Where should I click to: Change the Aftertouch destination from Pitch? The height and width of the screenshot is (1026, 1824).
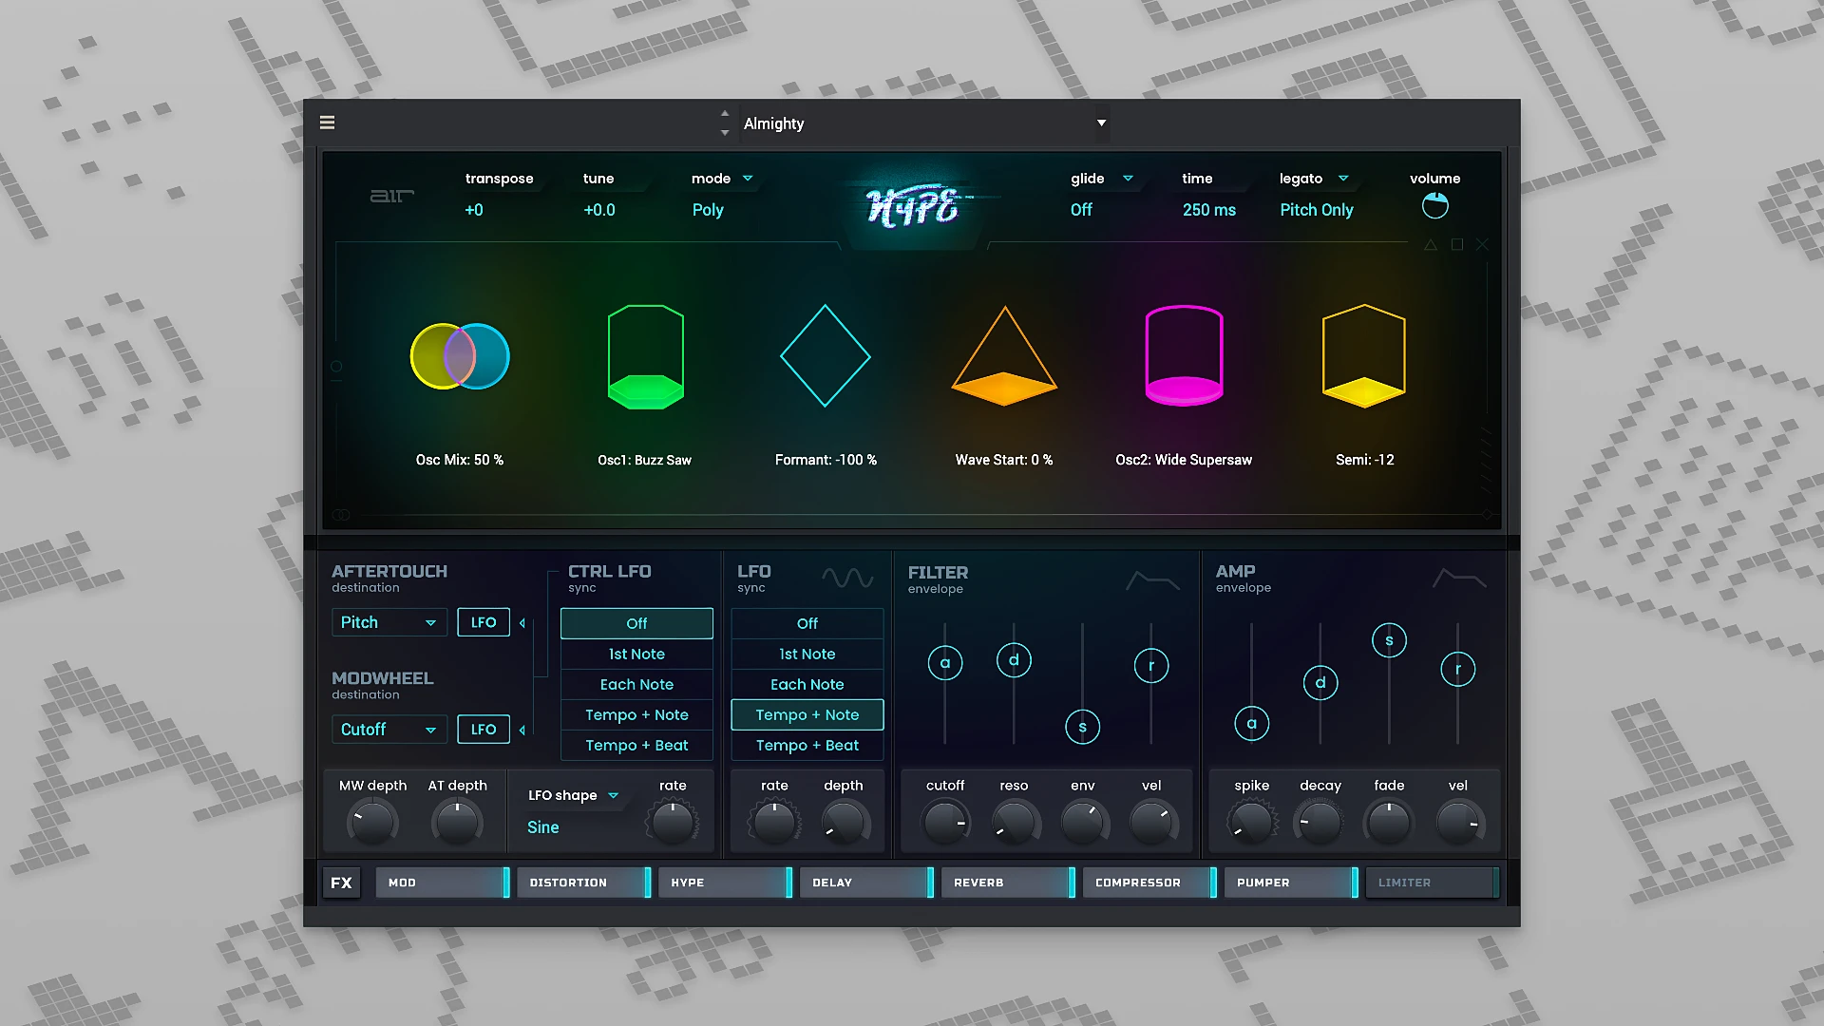[x=389, y=622]
